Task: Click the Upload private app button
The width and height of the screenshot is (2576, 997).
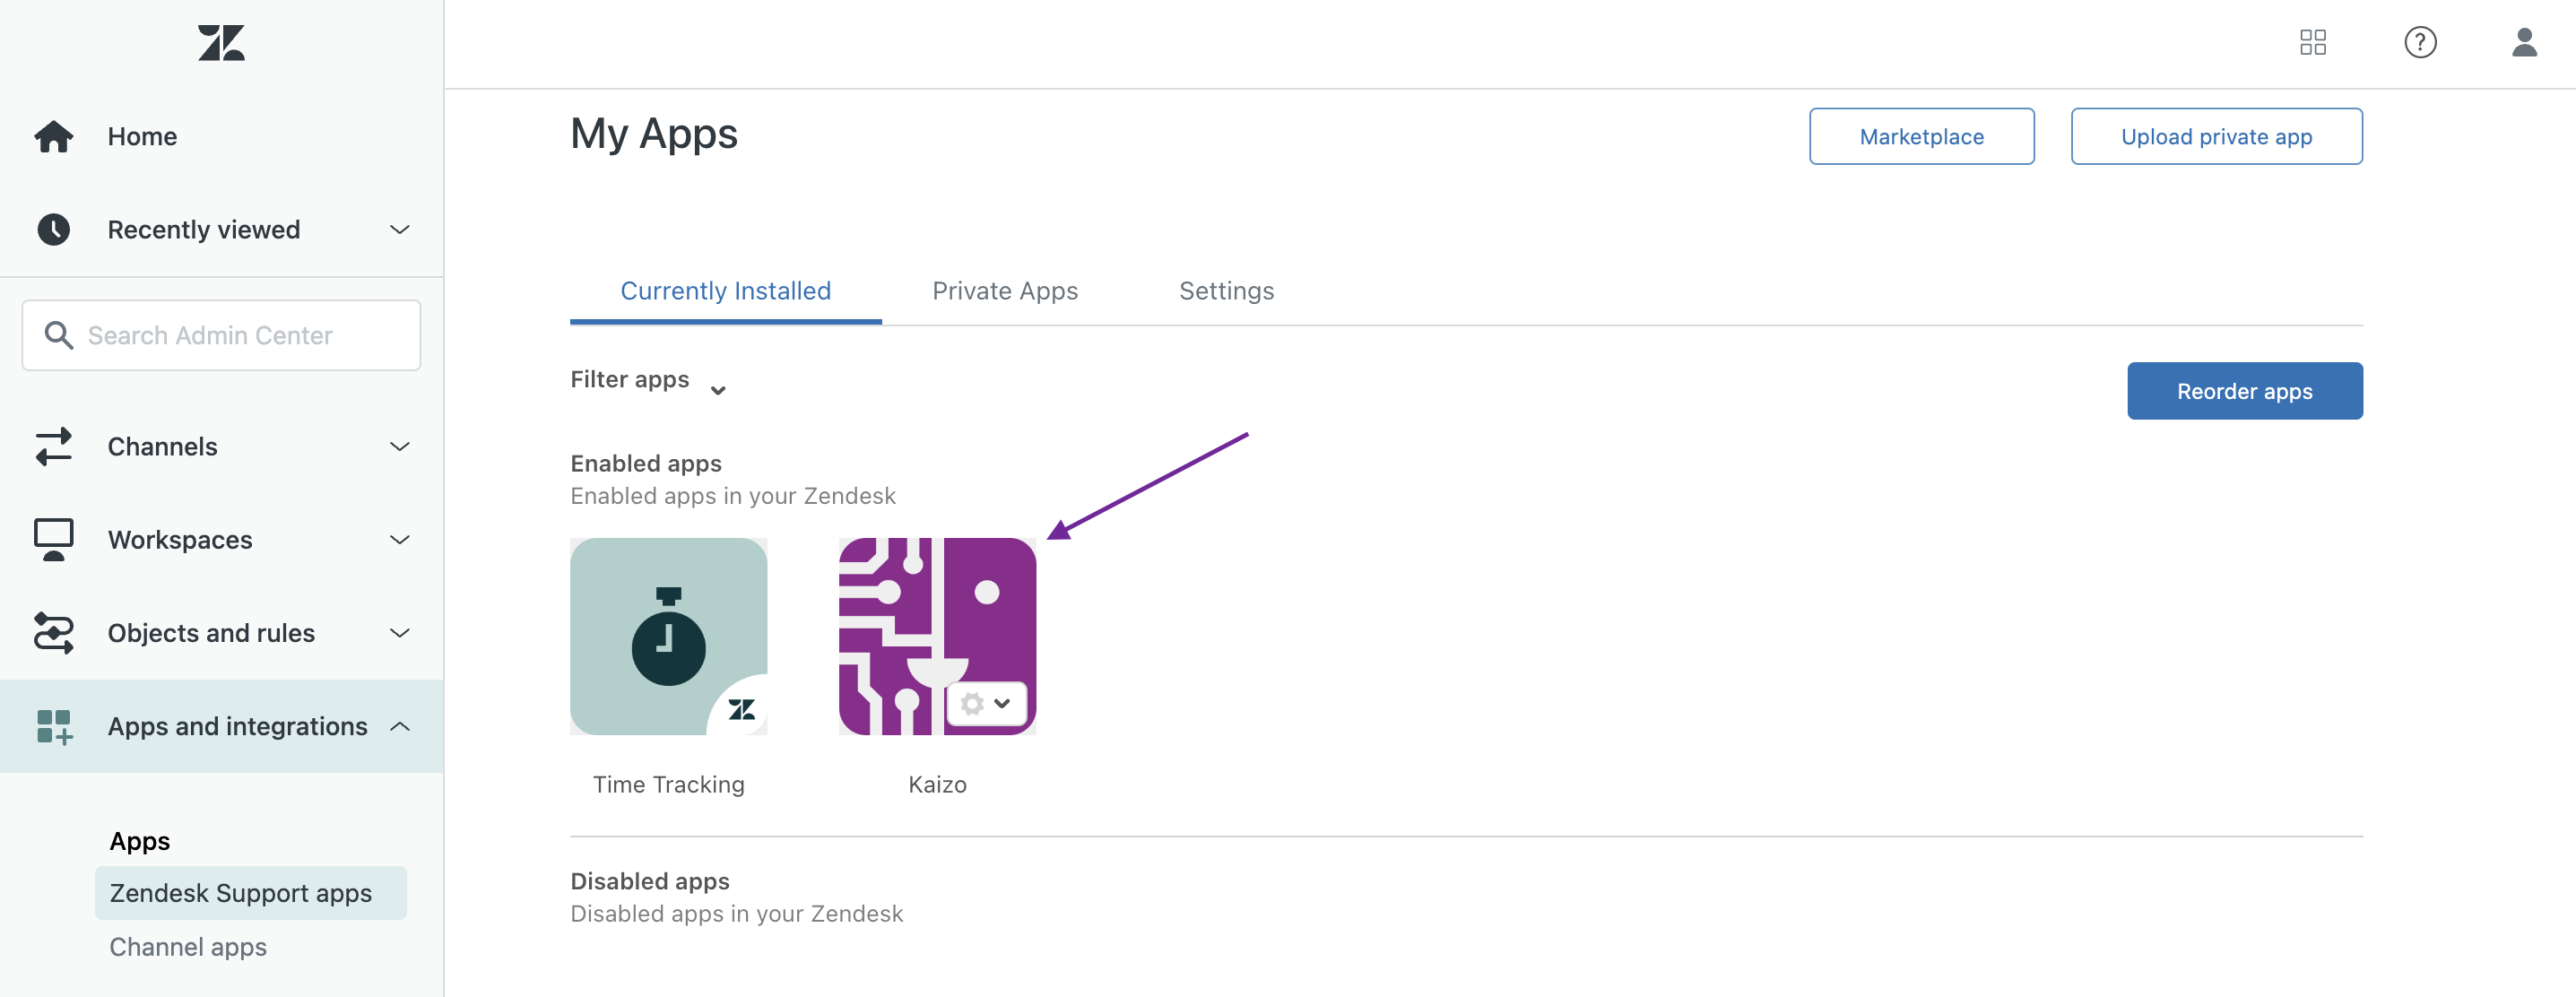Action: (x=2216, y=136)
